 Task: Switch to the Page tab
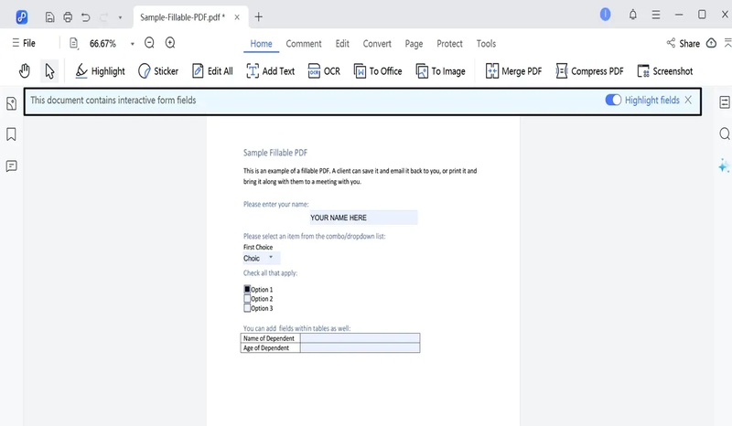click(414, 43)
